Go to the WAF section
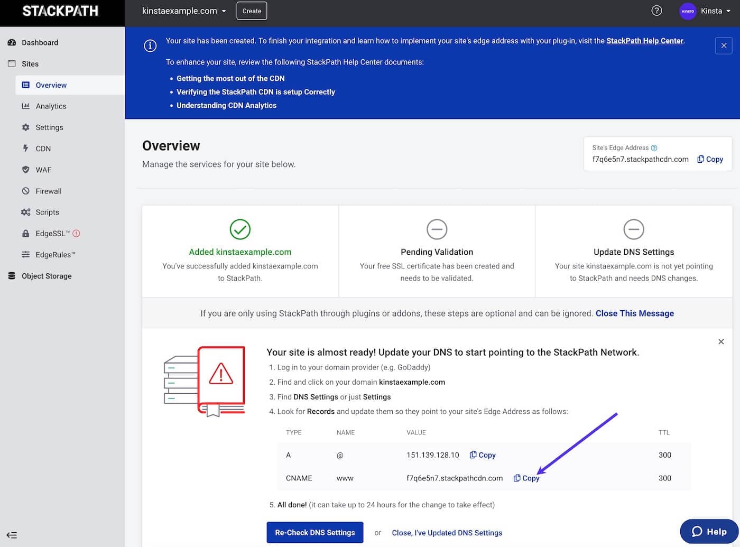The image size is (740, 547). click(43, 170)
